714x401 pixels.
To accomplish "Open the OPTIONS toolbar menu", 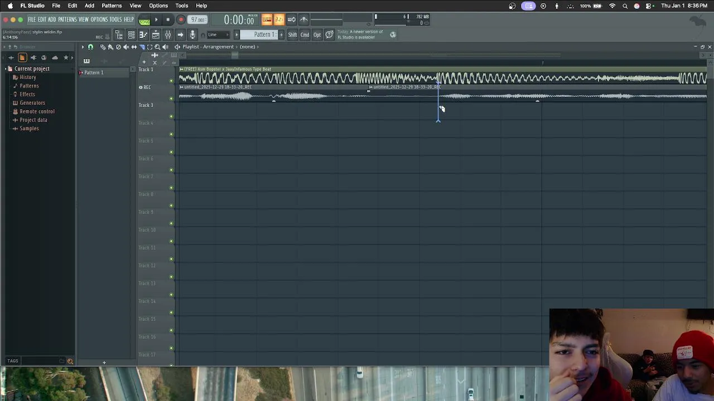I will point(99,19).
